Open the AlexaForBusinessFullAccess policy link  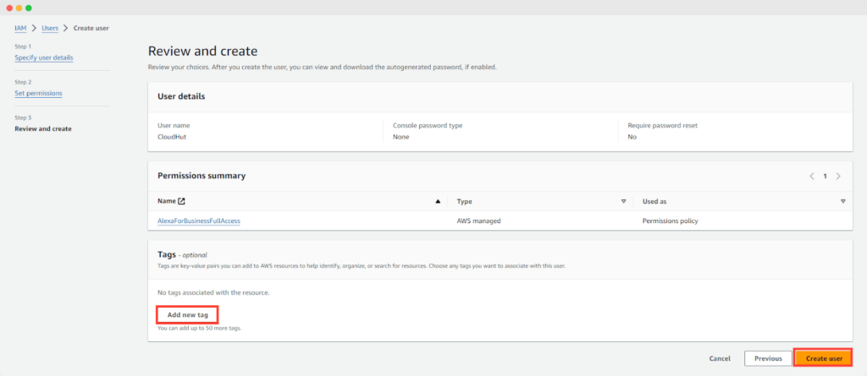pyautogui.click(x=199, y=221)
